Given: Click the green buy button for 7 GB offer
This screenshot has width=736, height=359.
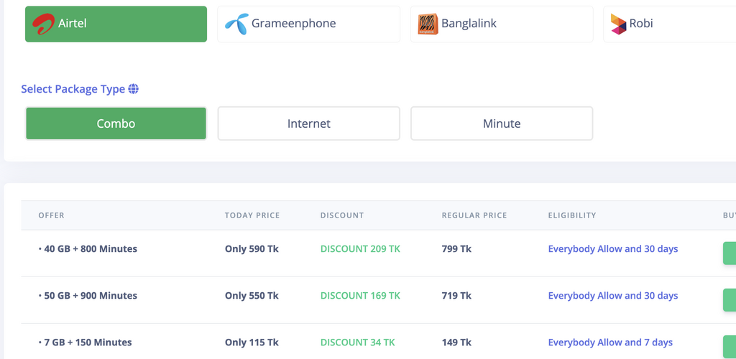Looking at the screenshot, I should point(730,347).
